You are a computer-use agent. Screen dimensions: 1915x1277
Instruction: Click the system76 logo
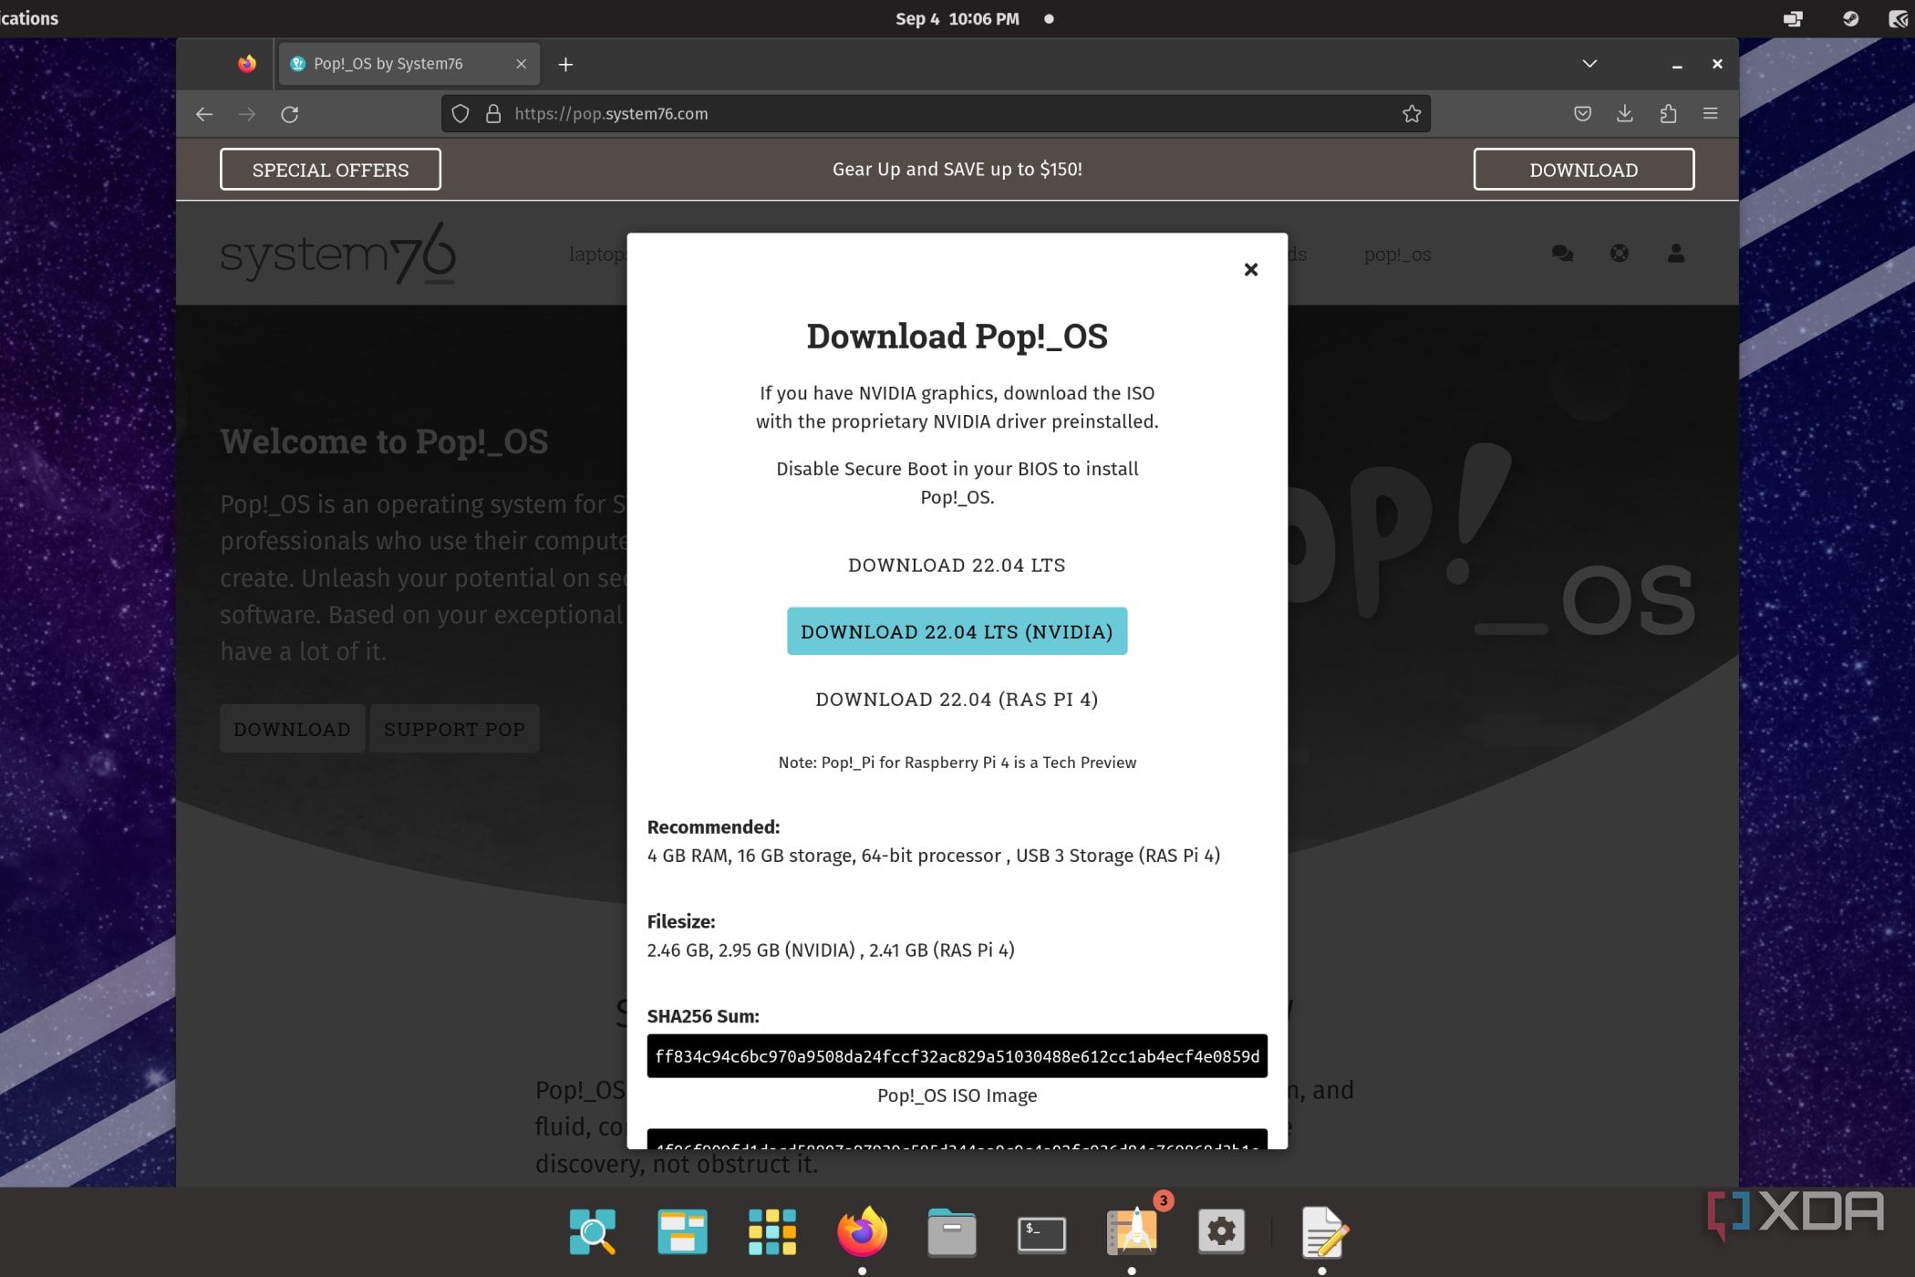click(x=337, y=254)
